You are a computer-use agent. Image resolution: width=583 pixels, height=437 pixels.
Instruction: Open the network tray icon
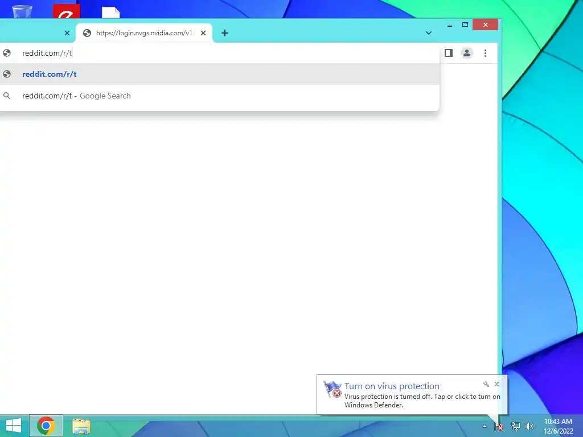(515, 426)
